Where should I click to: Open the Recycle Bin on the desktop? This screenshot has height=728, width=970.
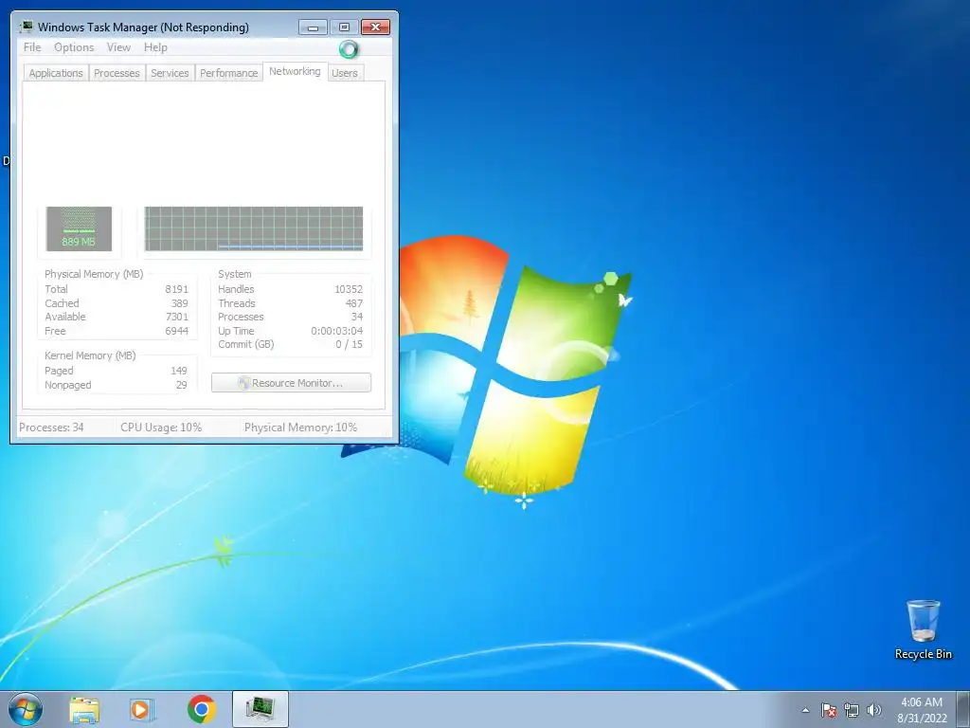pyautogui.click(x=923, y=629)
